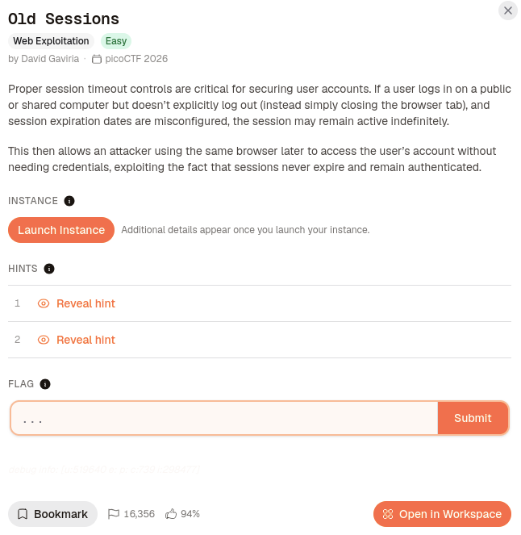This screenshot has width=521, height=535.
Task: Submit the entered flag
Action: click(473, 418)
